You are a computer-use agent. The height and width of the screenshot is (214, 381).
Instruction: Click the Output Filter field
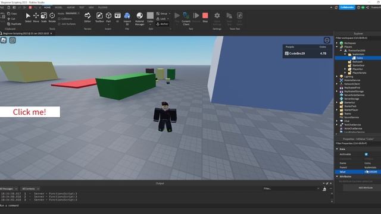(x=291, y=188)
